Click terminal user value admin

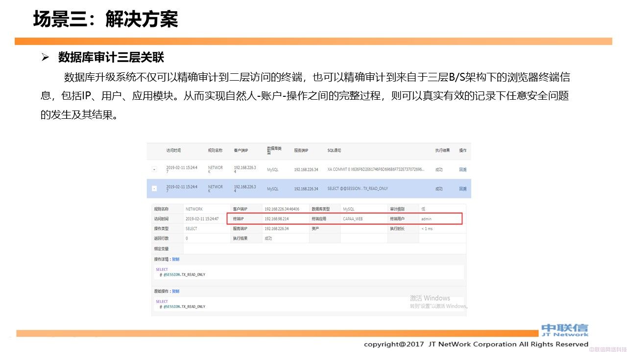426,219
